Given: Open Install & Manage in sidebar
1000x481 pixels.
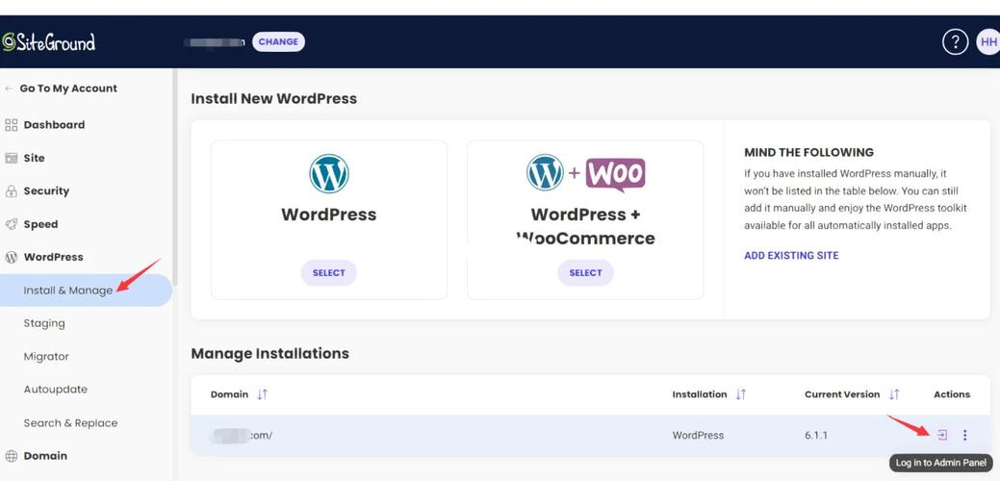Looking at the screenshot, I should (68, 291).
